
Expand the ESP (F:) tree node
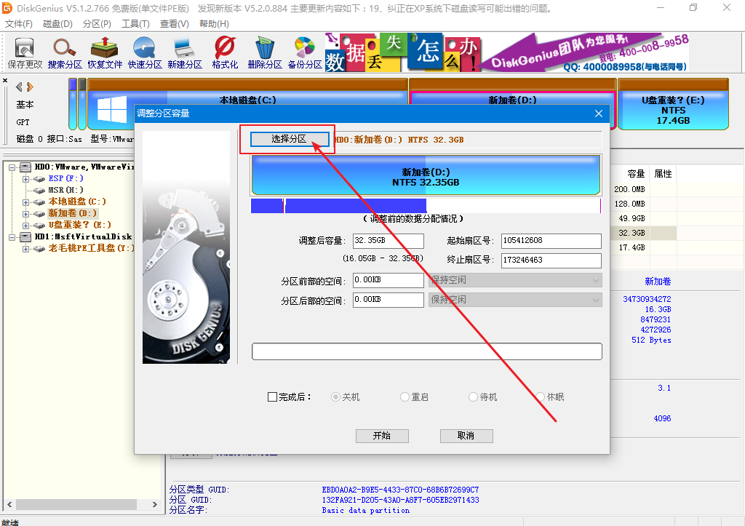(x=25, y=179)
